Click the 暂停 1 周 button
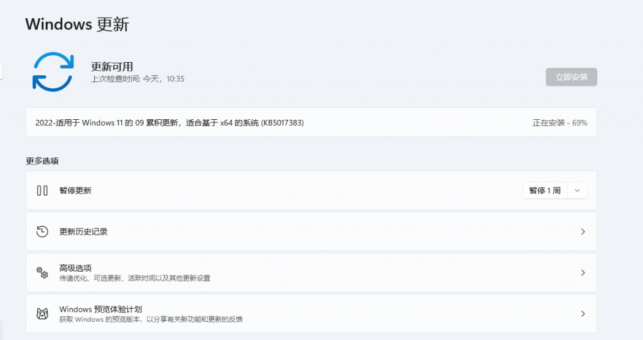 [544, 191]
